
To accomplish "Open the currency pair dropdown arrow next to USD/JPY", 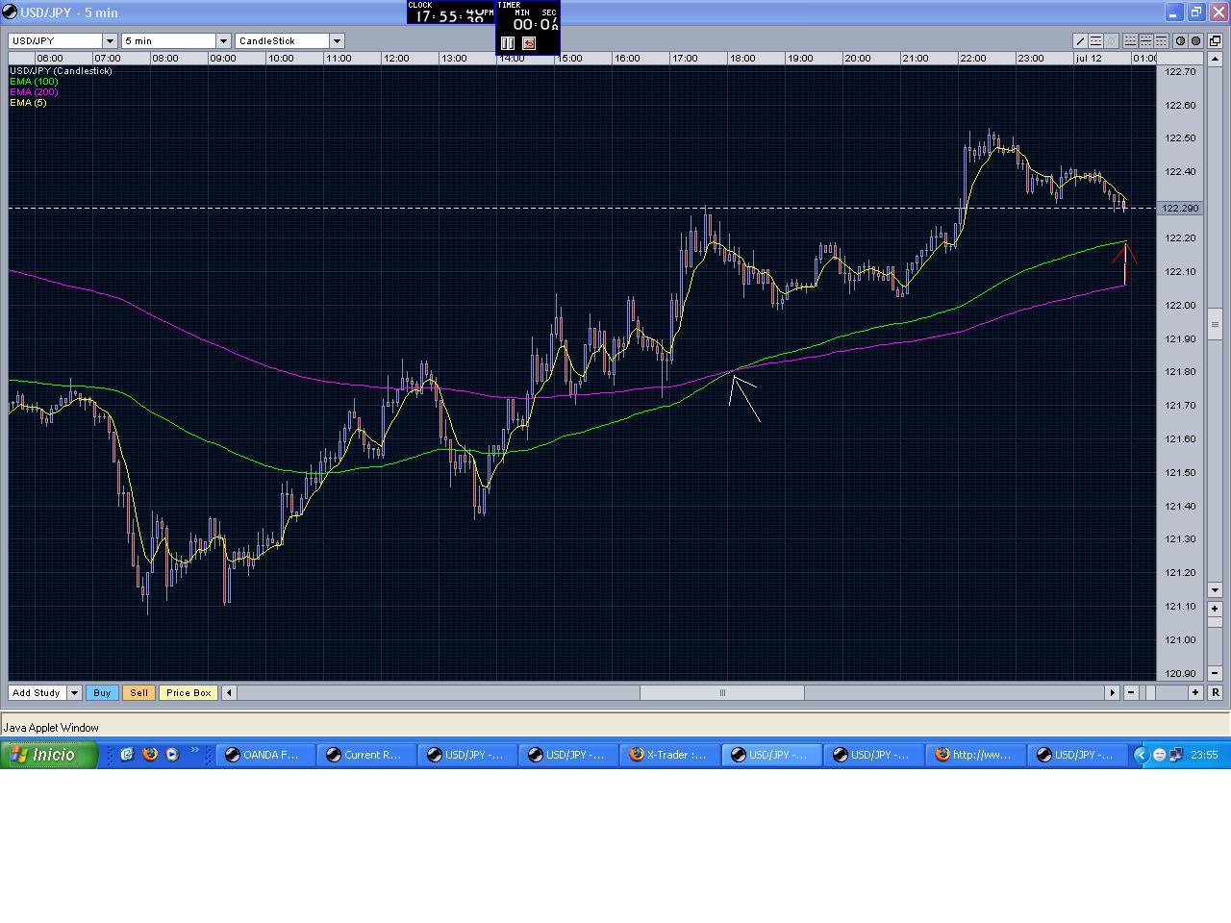I will [110, 41].
